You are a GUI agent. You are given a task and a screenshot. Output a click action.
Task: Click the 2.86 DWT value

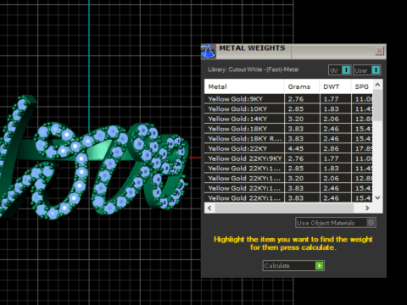pos(331,148)
